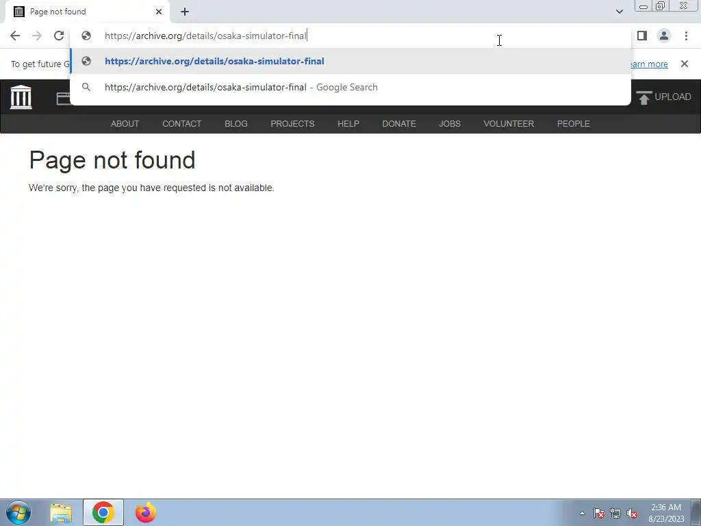
Task: Open the ABOUT navigation link
Action: point(125,124)
